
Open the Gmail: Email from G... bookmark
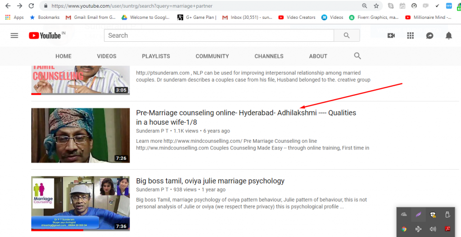(x=90, y=18)
